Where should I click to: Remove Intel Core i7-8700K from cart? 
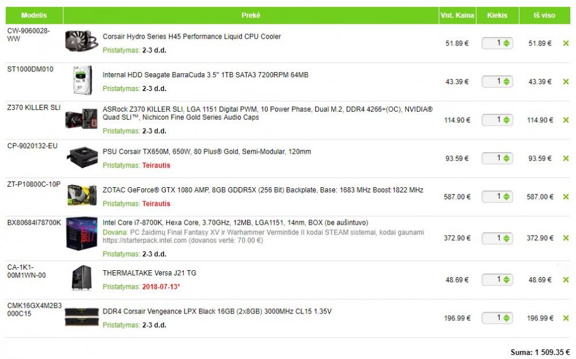pyautogui.click(x=566, y=238)
